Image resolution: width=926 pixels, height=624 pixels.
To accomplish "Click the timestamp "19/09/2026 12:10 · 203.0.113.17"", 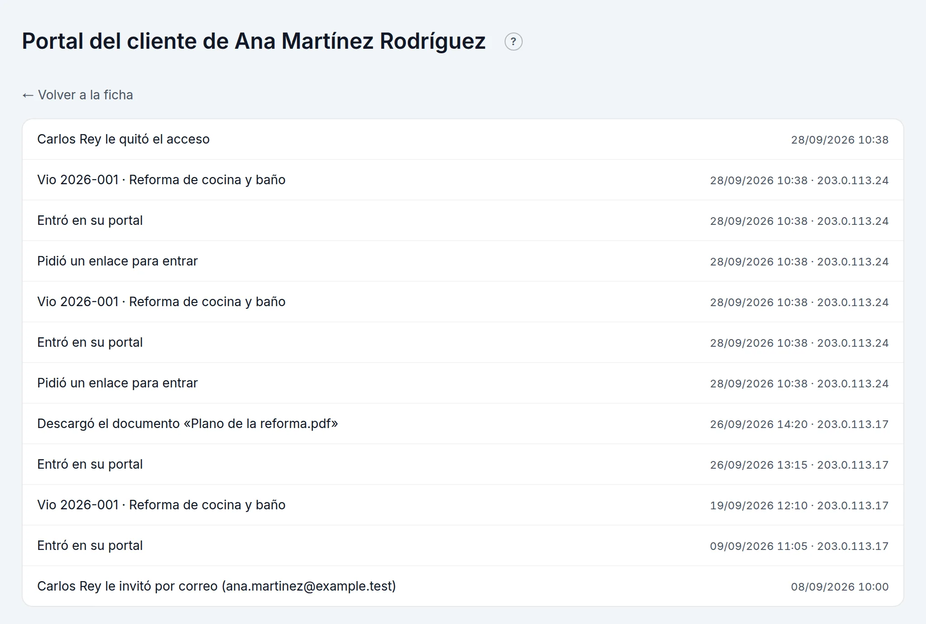I will pyautogui.click(x=799, y=505).
